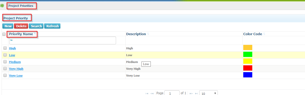Open the Very High priority link
Viewport: 305px width, 95px height.
(16, 69)
